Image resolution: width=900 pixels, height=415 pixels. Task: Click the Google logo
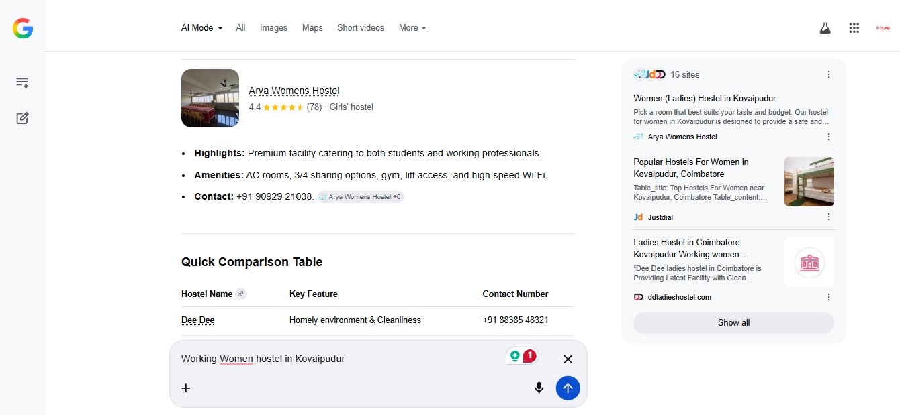pos(23,28)
